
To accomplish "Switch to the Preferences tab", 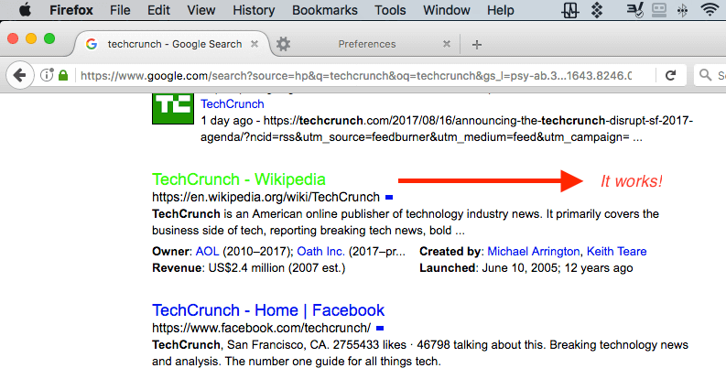I will (x=366, y=44).
